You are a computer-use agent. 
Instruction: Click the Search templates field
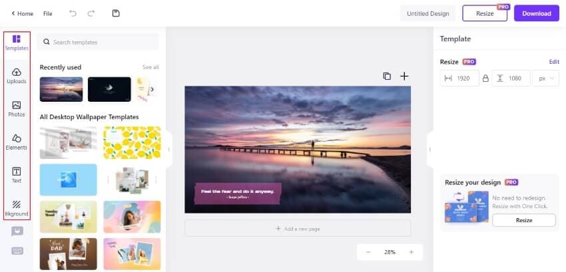click(x=98, y=42)
